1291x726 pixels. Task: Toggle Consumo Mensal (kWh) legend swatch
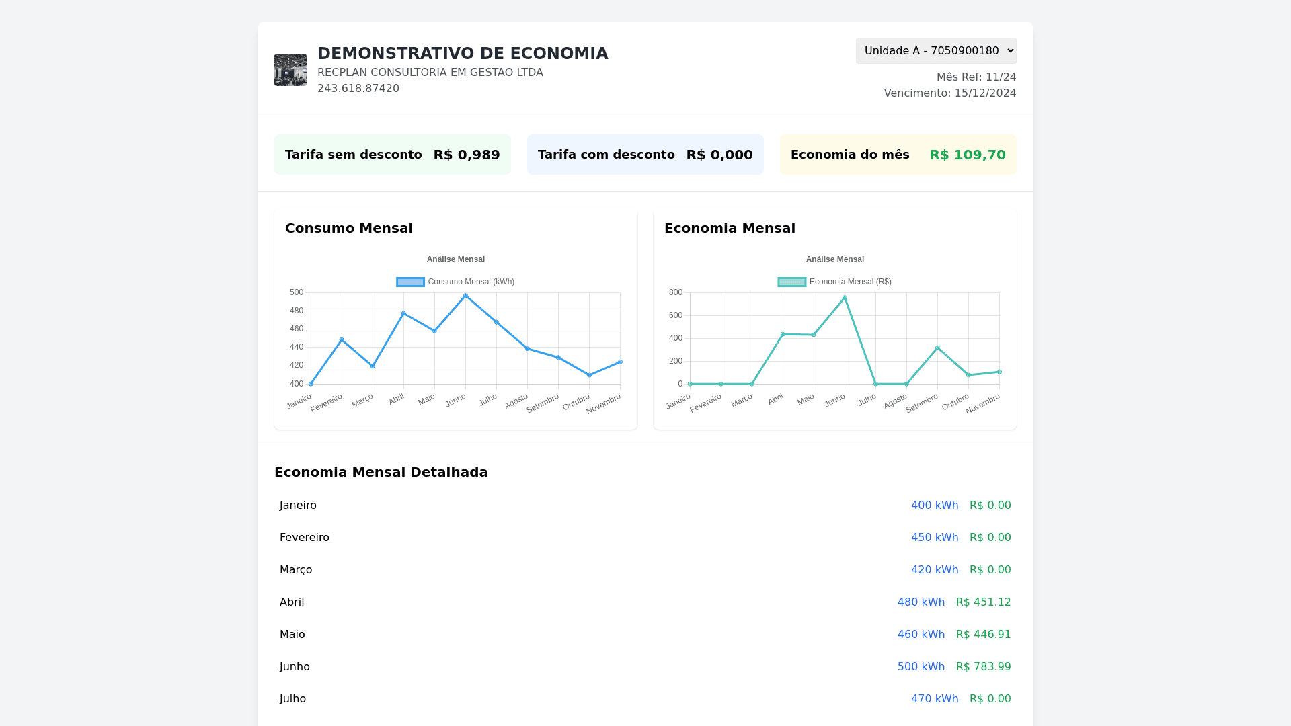pos(410,282)
